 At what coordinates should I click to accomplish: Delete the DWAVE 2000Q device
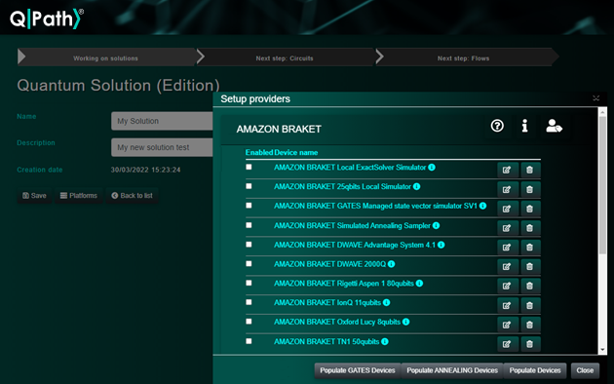coord(530,267)
